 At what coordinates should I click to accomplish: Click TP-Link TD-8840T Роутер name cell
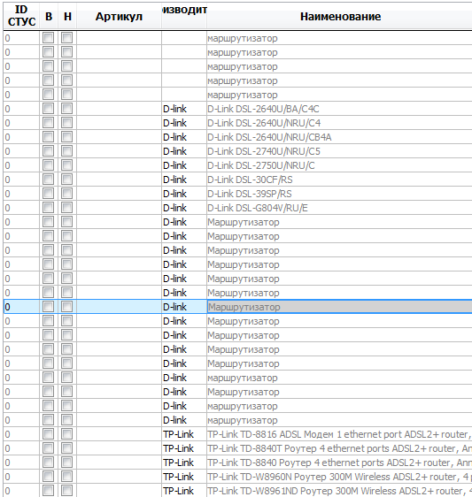point(339,448)
